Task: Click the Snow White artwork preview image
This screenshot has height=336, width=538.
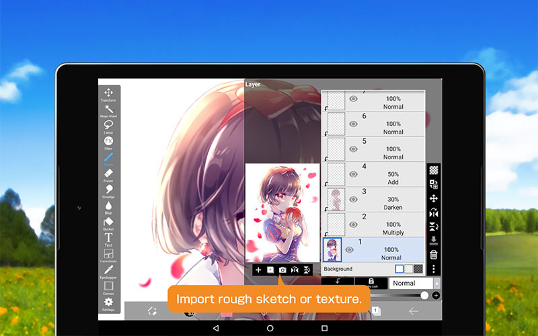Action: tap(282, 213)
